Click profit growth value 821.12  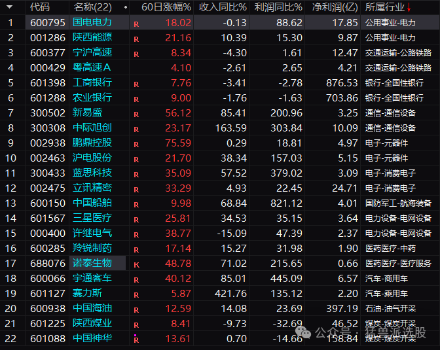286,203
